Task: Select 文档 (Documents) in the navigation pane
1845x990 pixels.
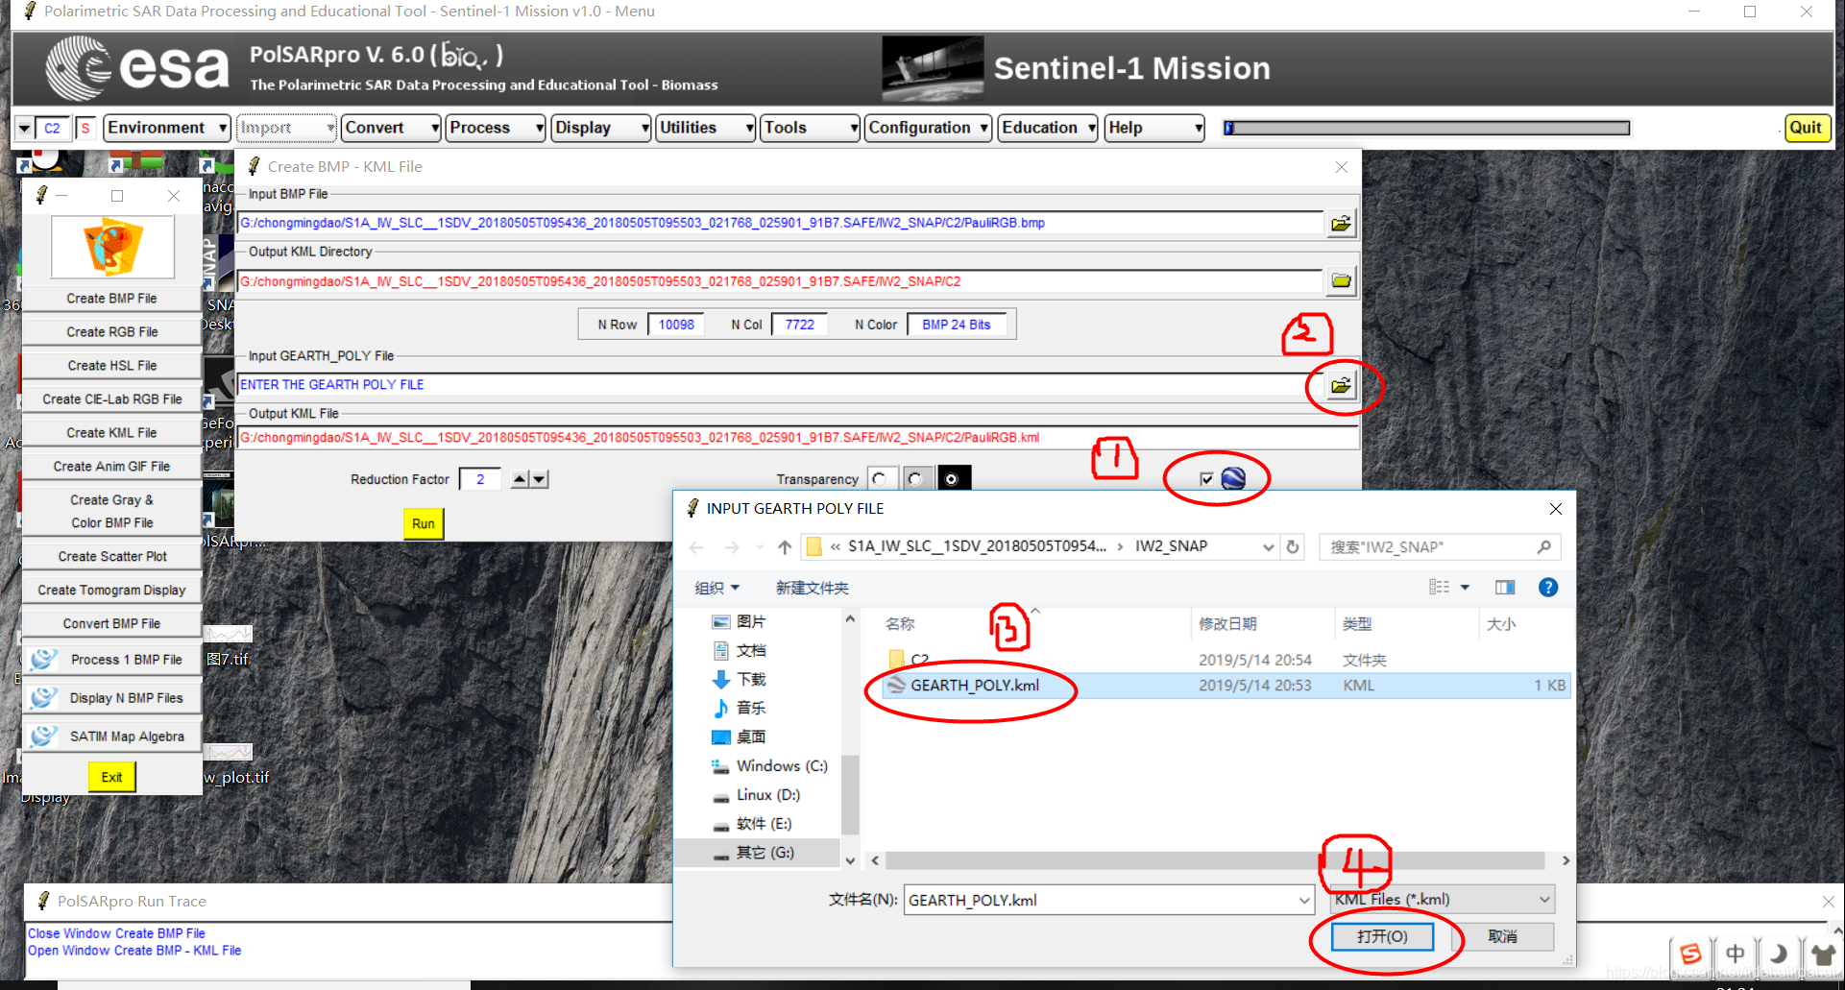Action: 739,651
